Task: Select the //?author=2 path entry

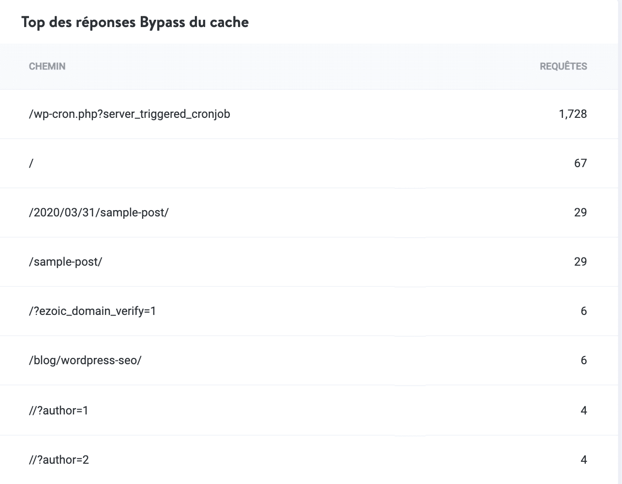Action: (x=59, y=459)
